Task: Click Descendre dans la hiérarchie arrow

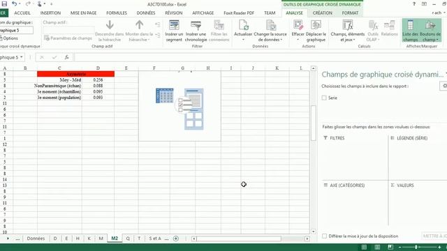Action: 110,25
